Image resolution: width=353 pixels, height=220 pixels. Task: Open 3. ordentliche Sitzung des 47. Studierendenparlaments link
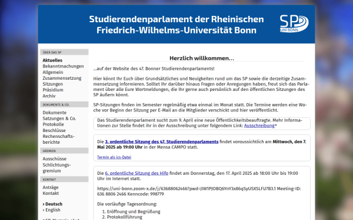[x=162, y=141]
